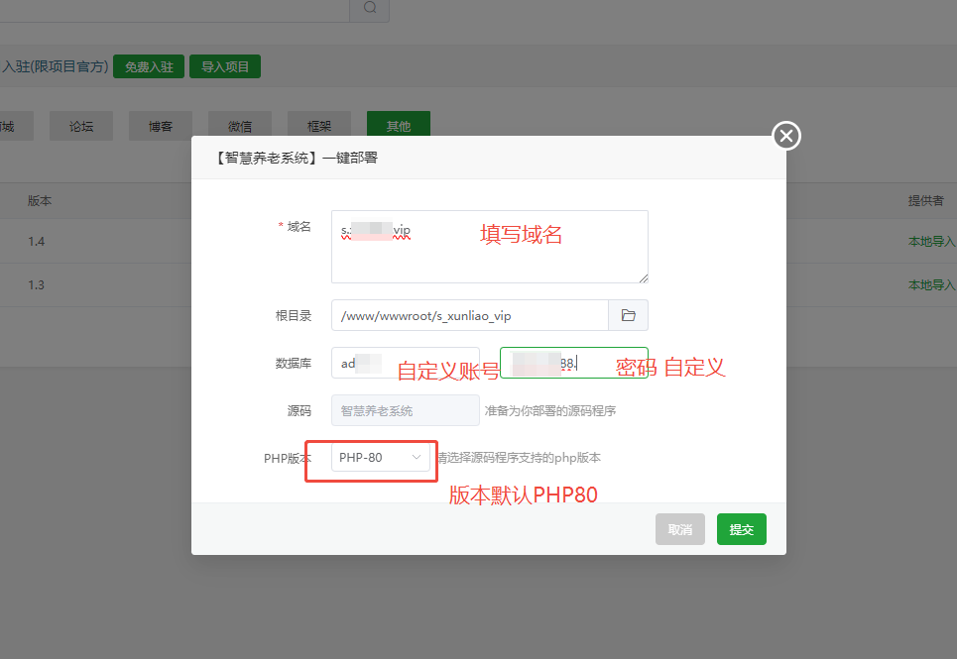Close the 一键部署 dialog with the X icon
Viewport: 957px width, 659px height.
[x=786, y=136]
